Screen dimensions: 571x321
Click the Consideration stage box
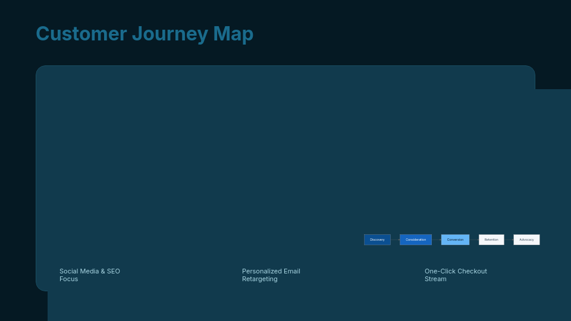pos(416,240)
